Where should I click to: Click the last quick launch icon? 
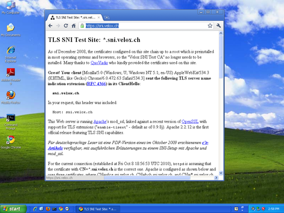(67, 209)
